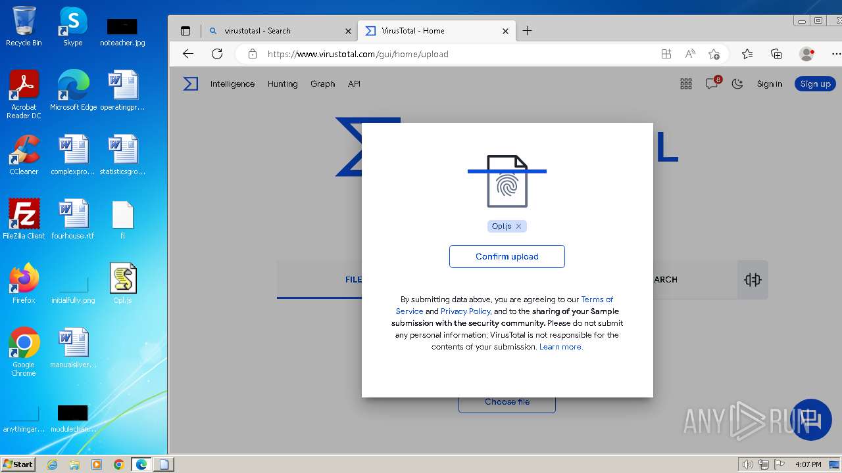Select the Opl.js desktop script file
The image size is (842, 473).
coord(123,284)
